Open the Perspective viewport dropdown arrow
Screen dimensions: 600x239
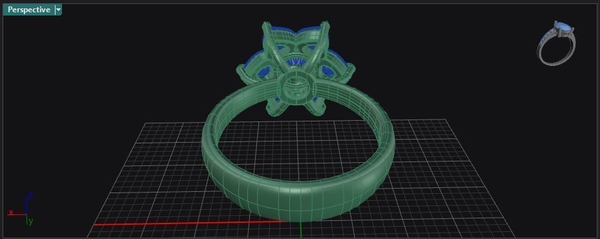click(58, 10)
